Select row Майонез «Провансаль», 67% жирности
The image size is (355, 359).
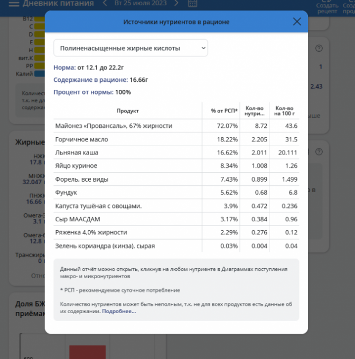(x=176, y=126)
